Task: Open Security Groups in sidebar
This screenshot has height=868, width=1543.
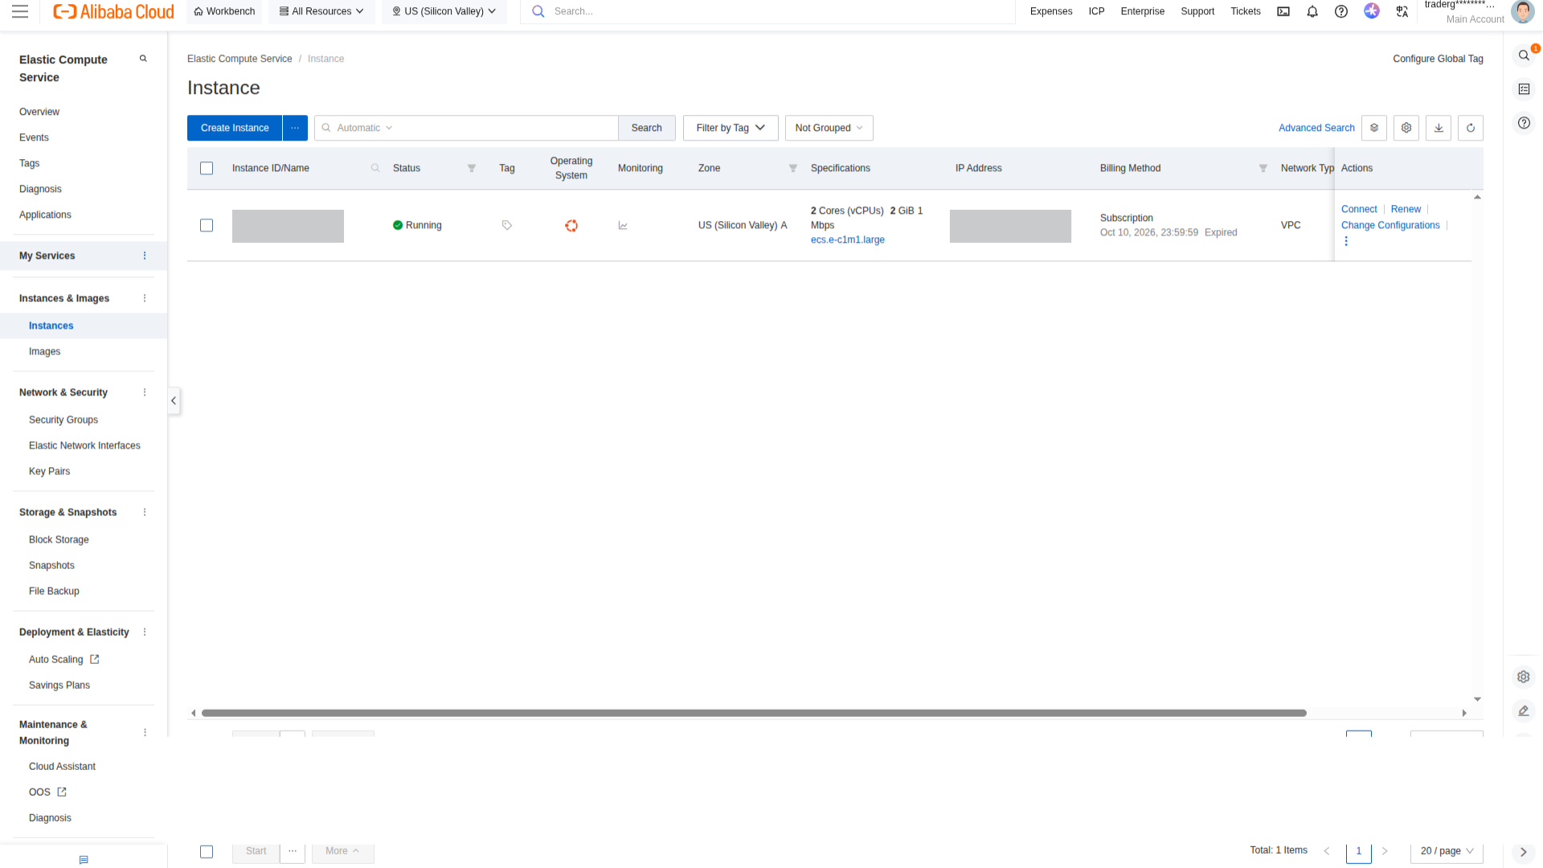Action: tap(63, 420)
